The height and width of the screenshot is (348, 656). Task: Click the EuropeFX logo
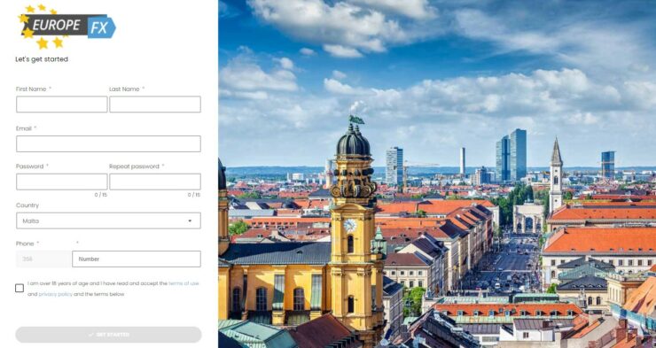(x=67, y=27)
